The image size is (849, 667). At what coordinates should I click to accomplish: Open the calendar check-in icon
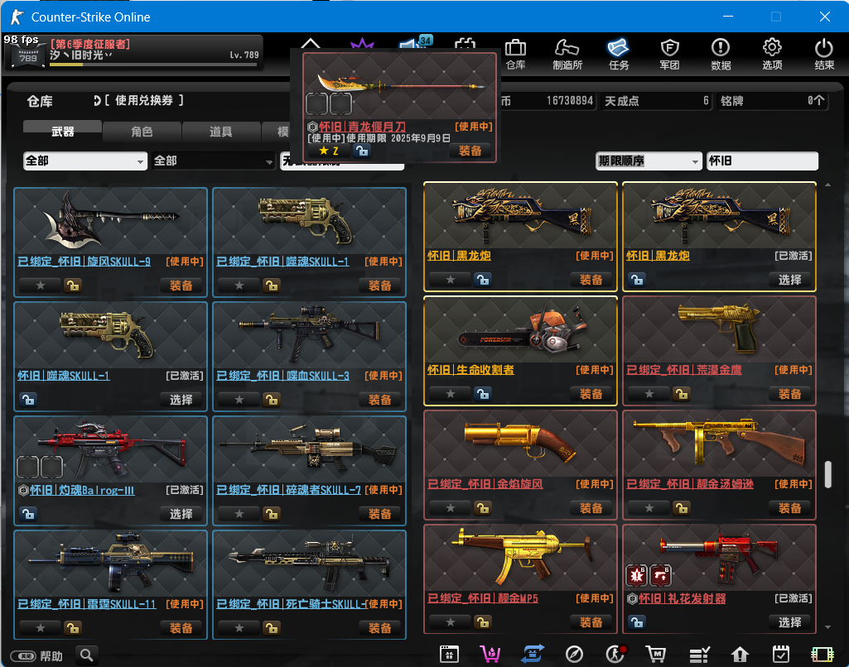click(781, 655)
